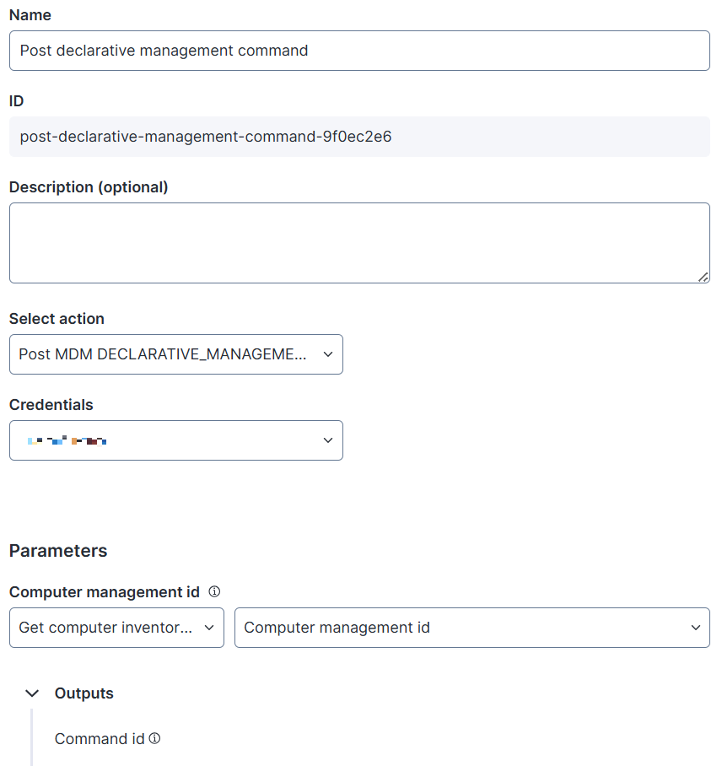
Task: Click the arrow on Get computer inventory selector
Action: pyautogui.click(x=209, y=628)
